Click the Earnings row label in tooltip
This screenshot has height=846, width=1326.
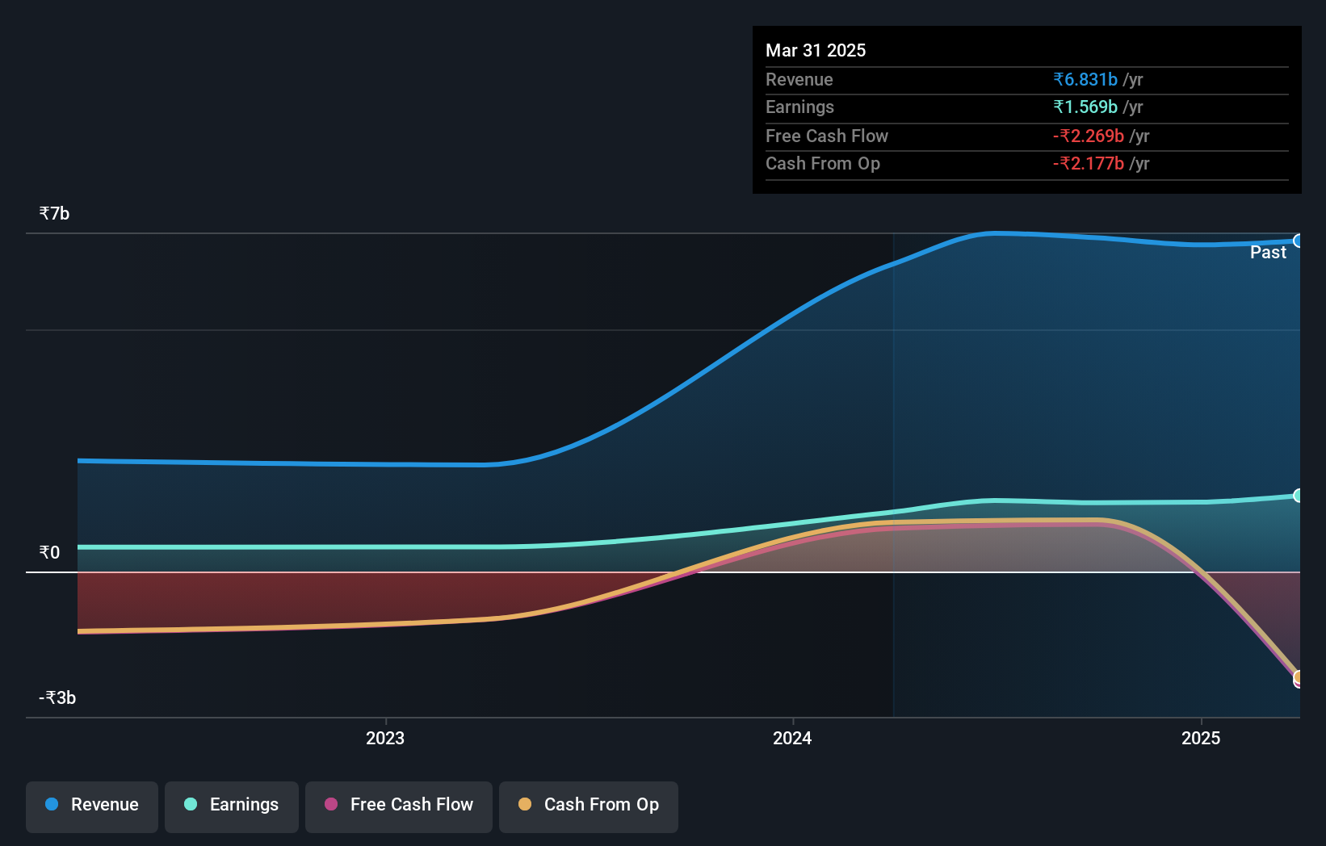(x=799, y=107)
